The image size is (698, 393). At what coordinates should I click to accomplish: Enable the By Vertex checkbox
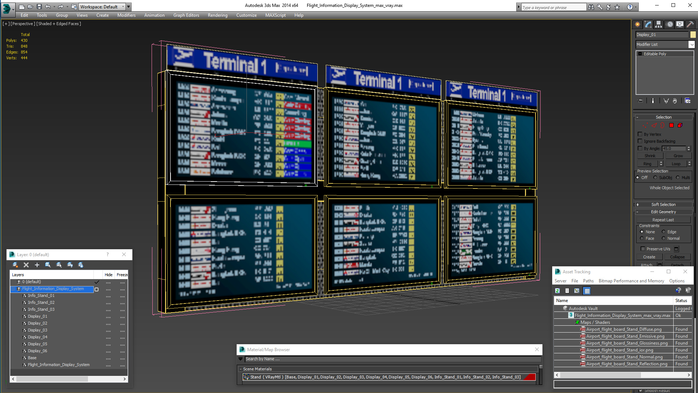coord(640,134)
